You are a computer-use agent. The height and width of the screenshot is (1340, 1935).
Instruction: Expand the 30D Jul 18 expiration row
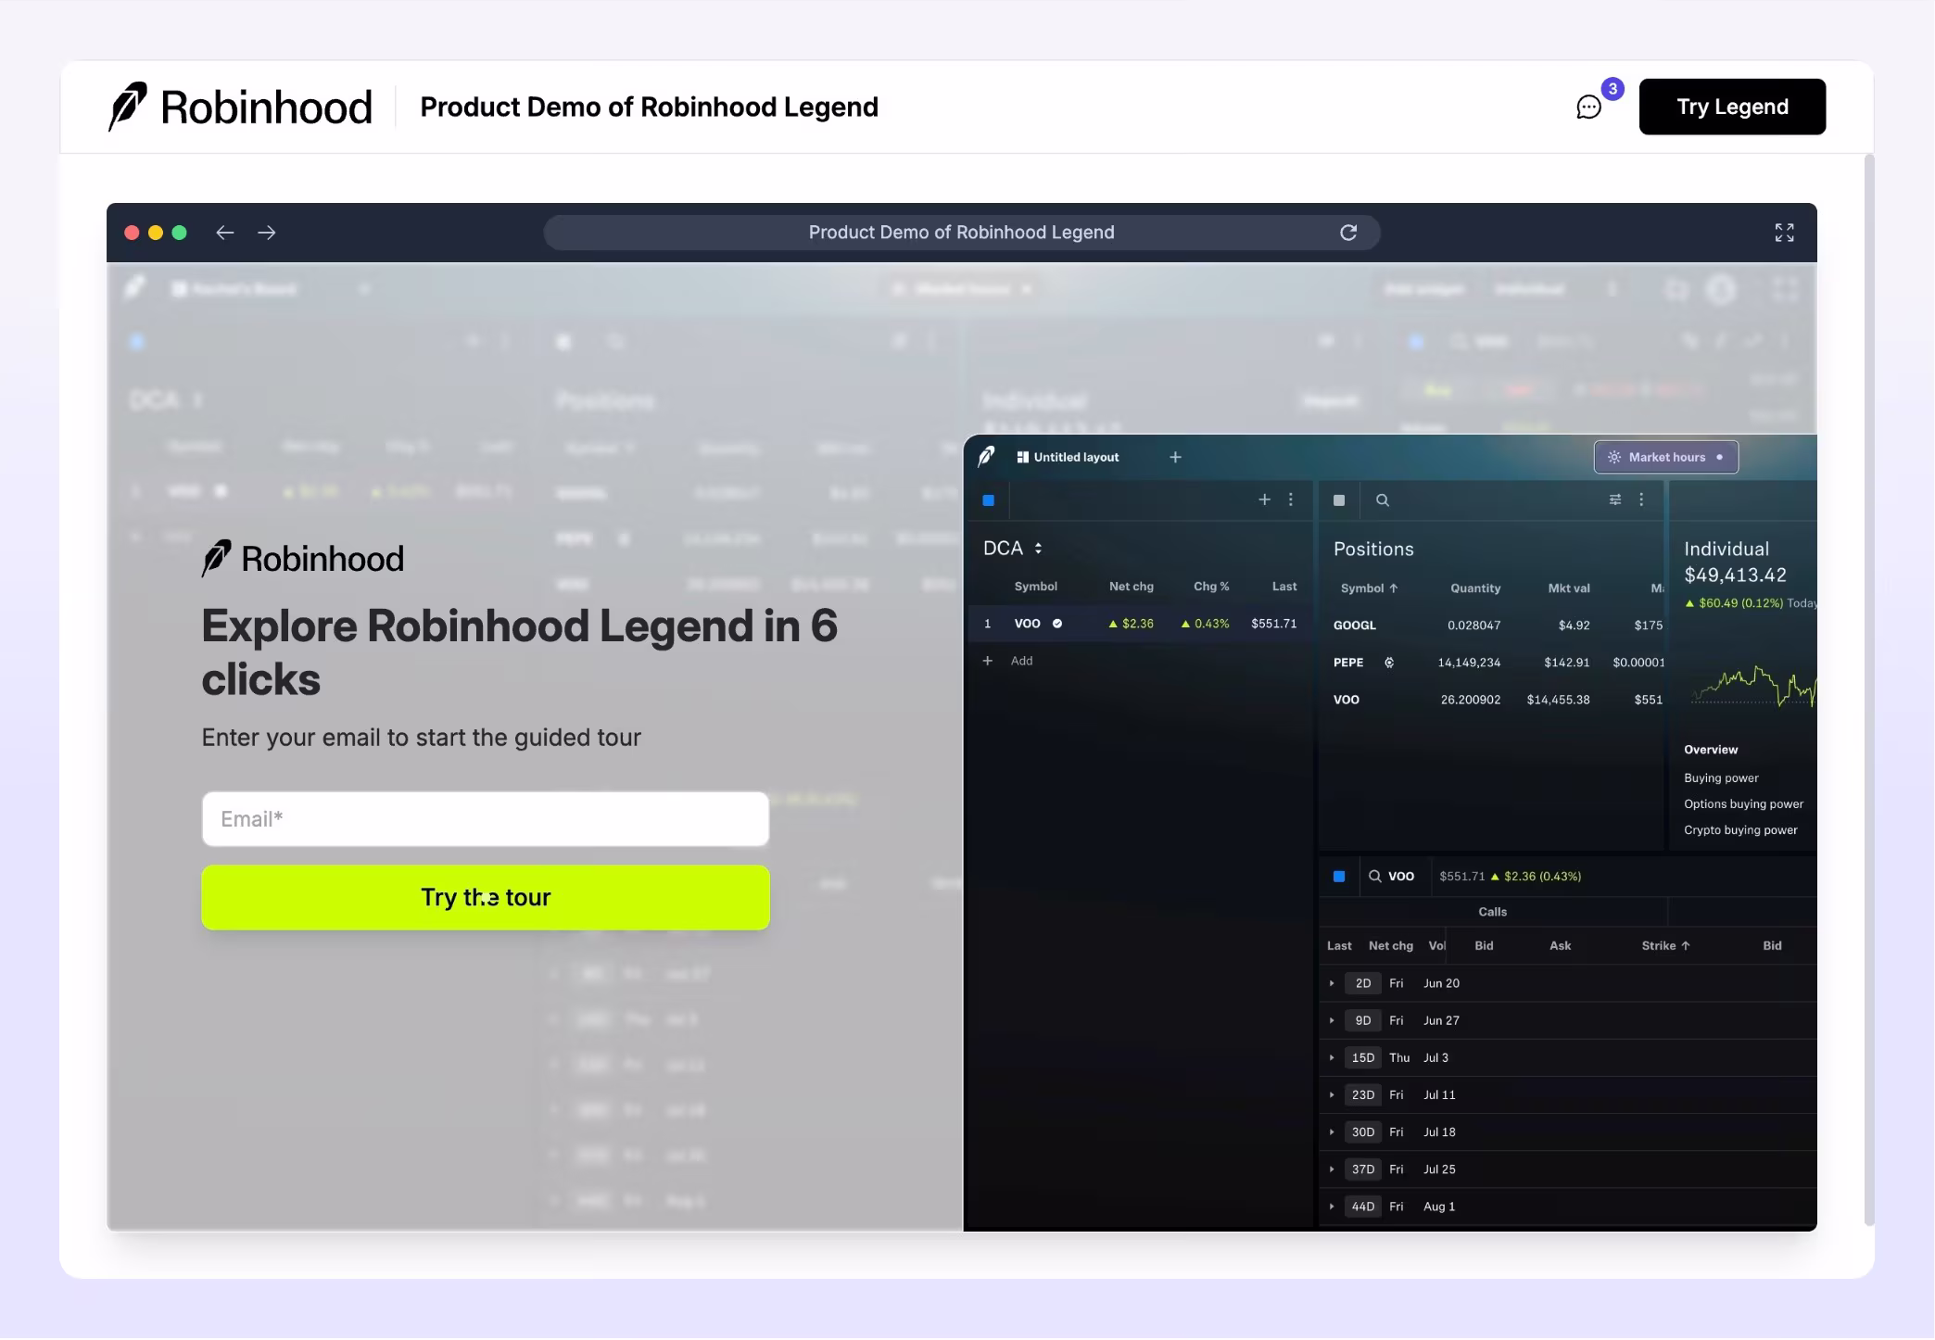(x=1333, y=1131)
